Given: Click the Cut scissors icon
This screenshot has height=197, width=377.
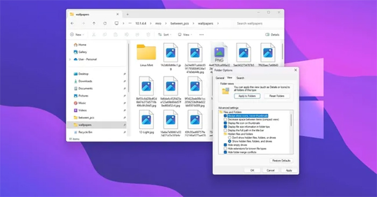Looking at the screenshot, I should click(94, 34).
